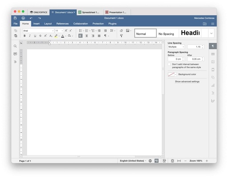Click the Save icon in title bar
228x178 pixels.
[15, 18]
